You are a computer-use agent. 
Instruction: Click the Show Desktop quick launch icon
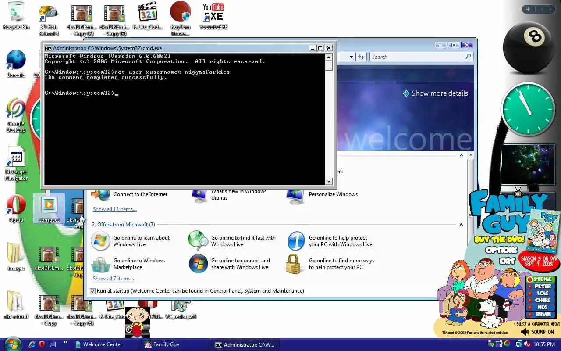pyautogui.click(x=52, y=344)
